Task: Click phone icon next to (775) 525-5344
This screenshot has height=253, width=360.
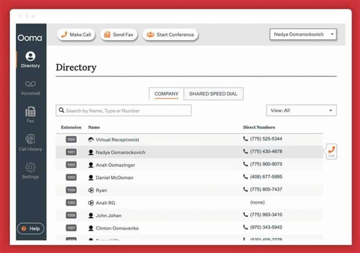Action: pyautogui.click(x=246, y=139)
